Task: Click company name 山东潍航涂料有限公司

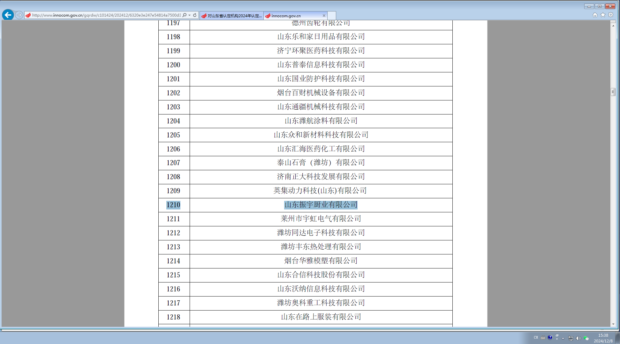Action: 321,121
